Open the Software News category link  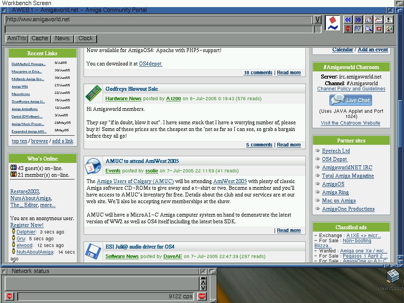[122, 256]
